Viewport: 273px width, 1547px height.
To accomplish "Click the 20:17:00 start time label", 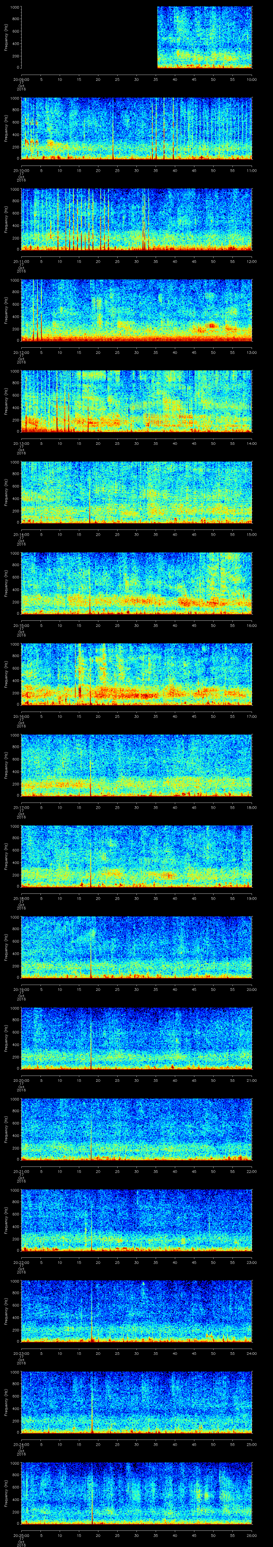I will pyautogui.click(x=21, y=807).
